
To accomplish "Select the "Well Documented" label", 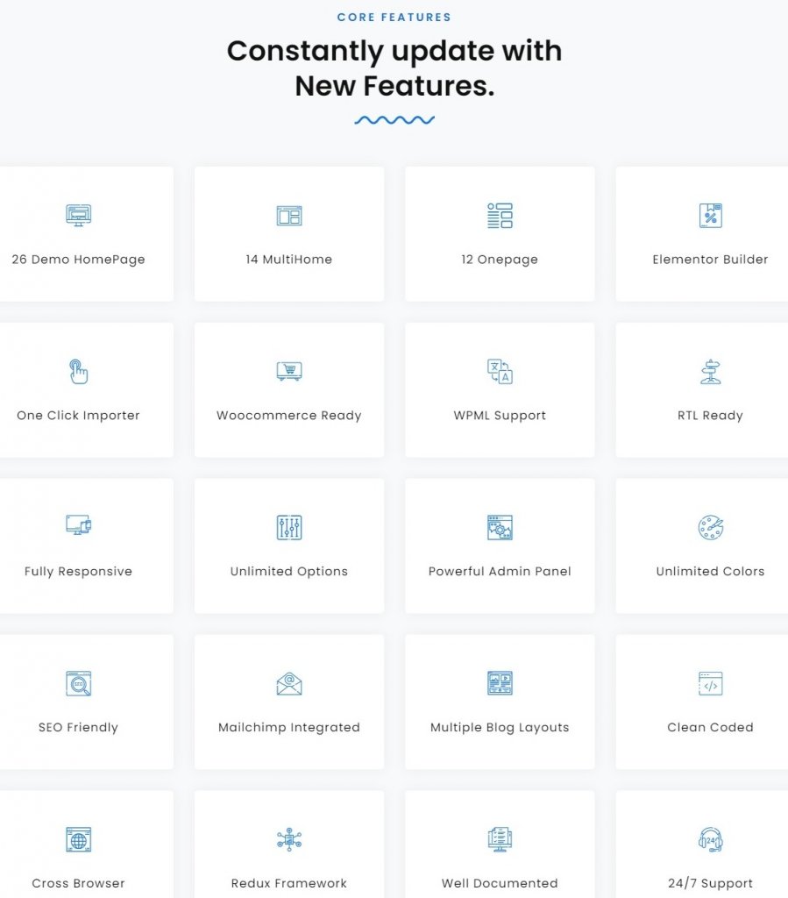I will (x=500, y=883).
